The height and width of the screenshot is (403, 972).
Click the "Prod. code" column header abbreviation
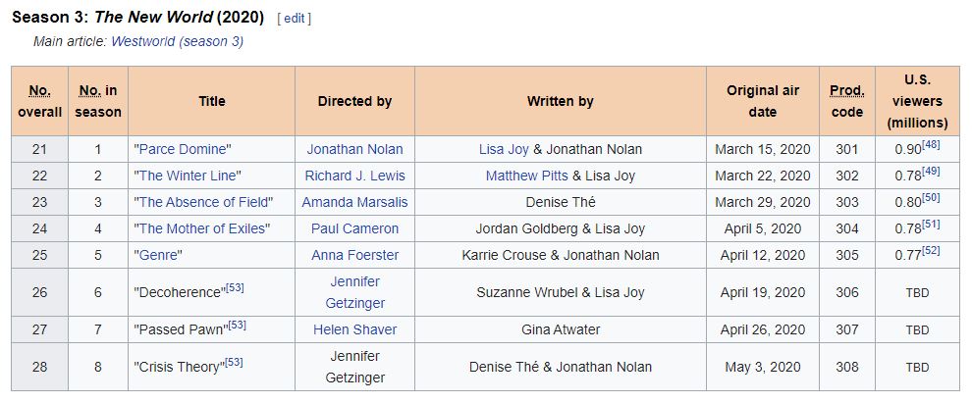tap(846, 90)
